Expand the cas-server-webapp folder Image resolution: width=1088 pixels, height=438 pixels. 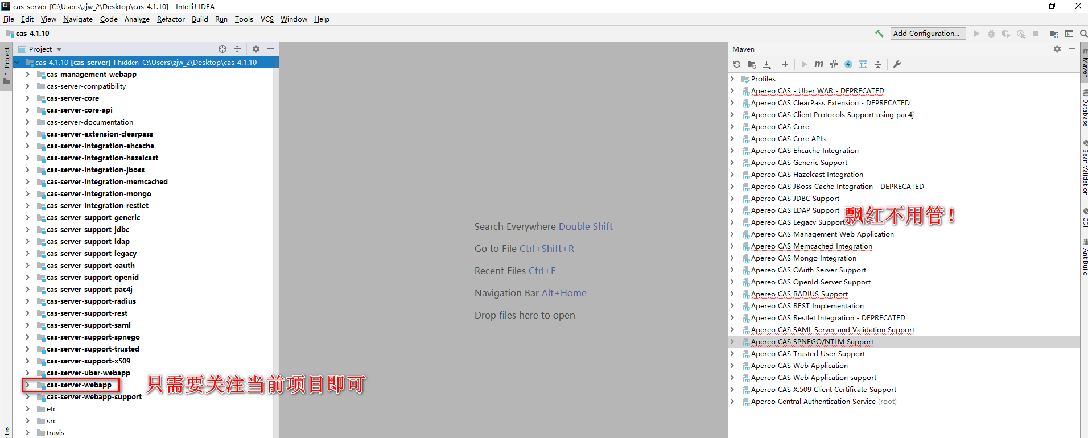pos(27,385)
